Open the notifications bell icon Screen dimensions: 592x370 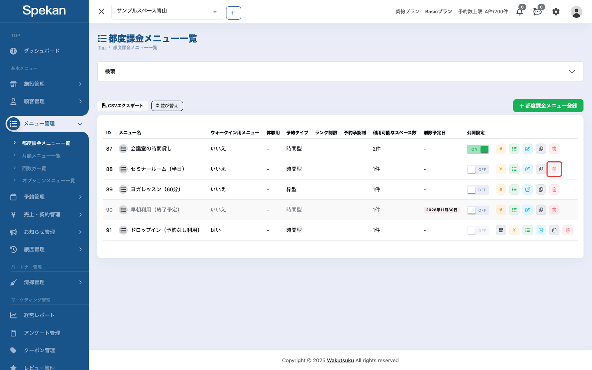[520, 12]
